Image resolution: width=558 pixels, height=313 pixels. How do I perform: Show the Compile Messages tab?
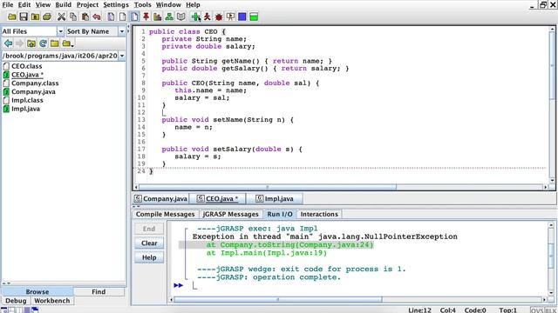click(165, 215)
